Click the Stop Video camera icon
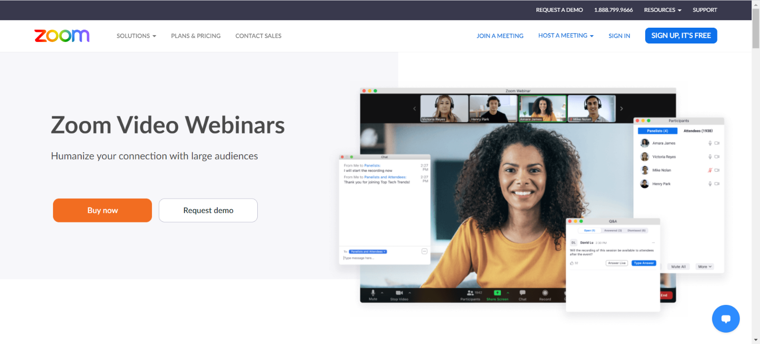Image resolution: width=760 pixels, height=344 pixels. 399,293
